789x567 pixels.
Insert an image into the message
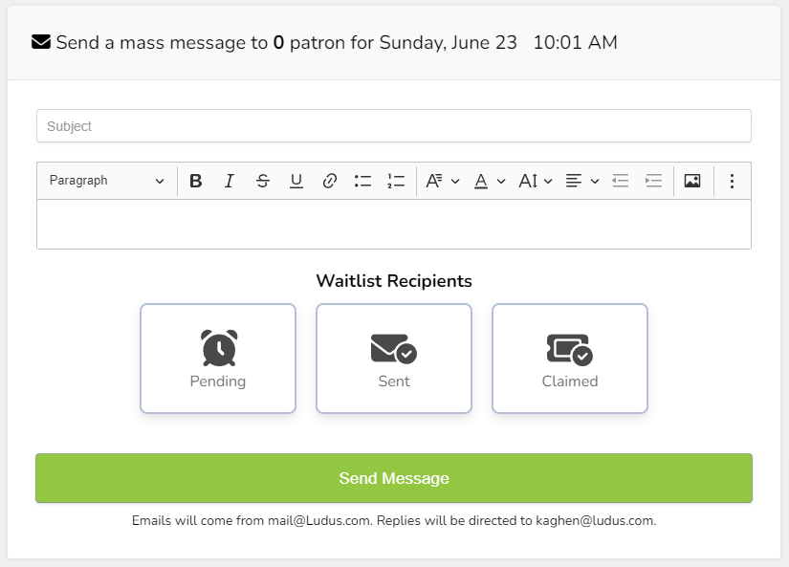coord(692,181)
